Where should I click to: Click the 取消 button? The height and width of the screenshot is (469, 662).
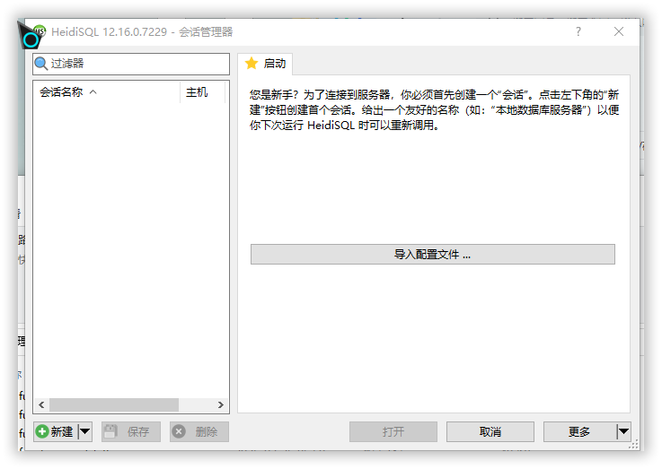(490, 431)
